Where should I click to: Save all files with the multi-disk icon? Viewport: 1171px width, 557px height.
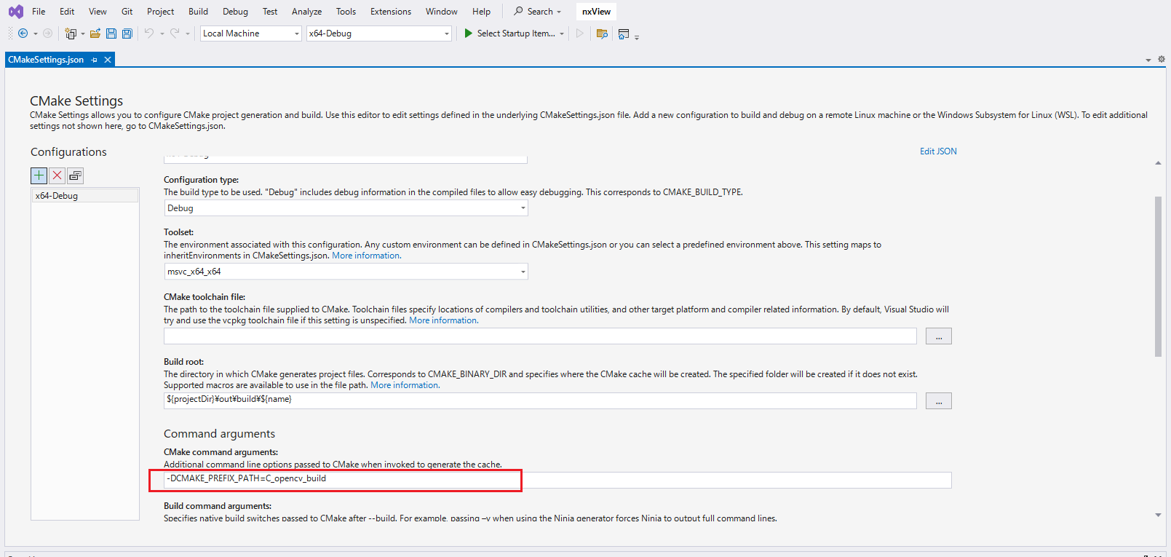tap(127, 33)
